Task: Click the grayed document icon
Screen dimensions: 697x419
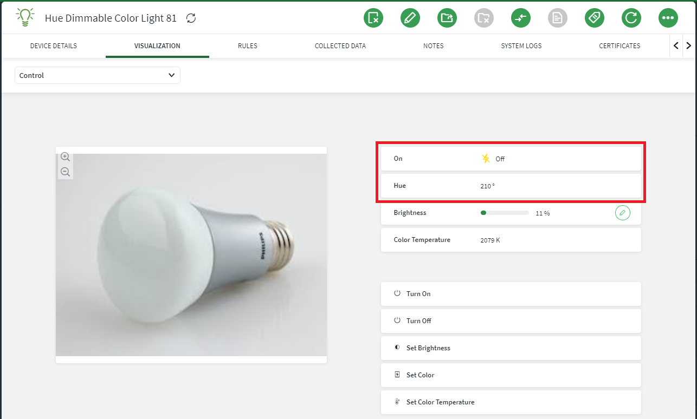Action: [x=558, y=18]
